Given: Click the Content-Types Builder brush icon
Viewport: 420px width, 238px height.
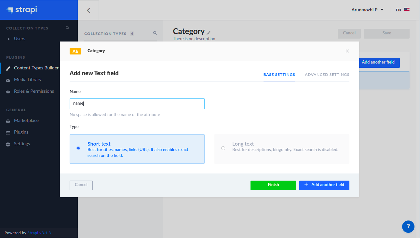Looking at the screenshot, I should tap(8, 68).
